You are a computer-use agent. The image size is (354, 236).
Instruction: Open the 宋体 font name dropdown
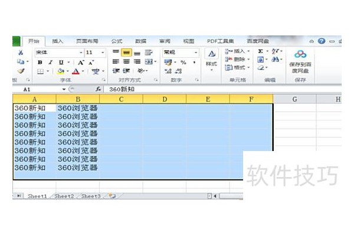tap(81, 53)
